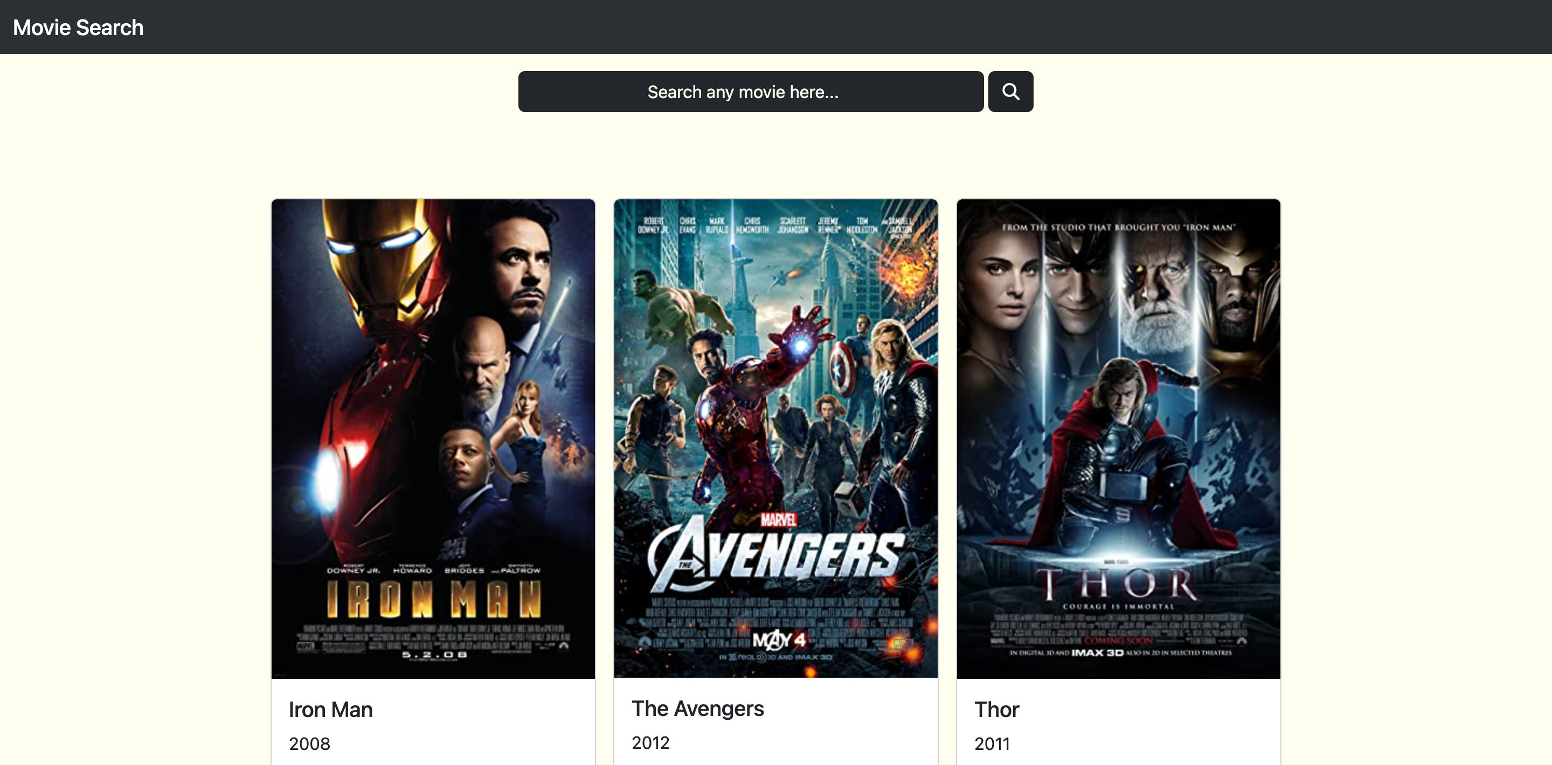Select the 2008 year text
The height and width of the screenshot is (765, 1552).
tap(309, 744)
